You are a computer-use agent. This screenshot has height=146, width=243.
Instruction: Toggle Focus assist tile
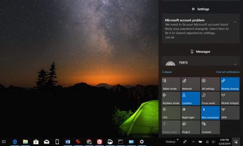[x=210, y=98]
